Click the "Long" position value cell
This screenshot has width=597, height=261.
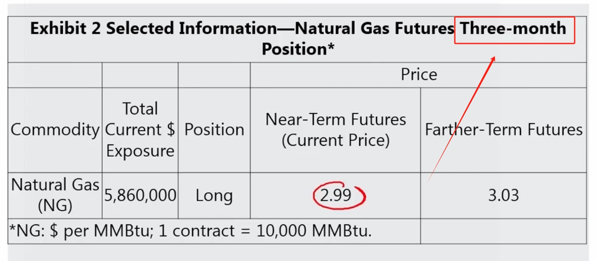[x=214, y=196]
